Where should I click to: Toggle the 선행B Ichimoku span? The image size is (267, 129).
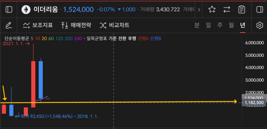[156, 38]
